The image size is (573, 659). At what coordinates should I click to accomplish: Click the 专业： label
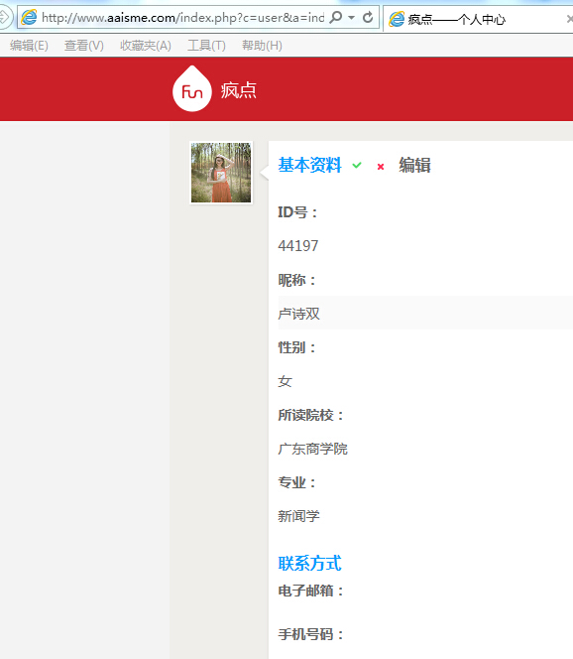[x=297, y=482]
